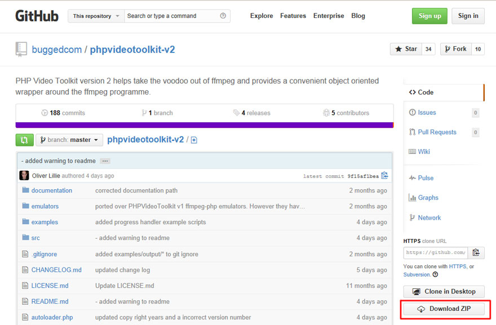The height and width of the screenshot is (325, 496).
Task: Open the Enterprise menu item
Action: click(x=329, y=16)
